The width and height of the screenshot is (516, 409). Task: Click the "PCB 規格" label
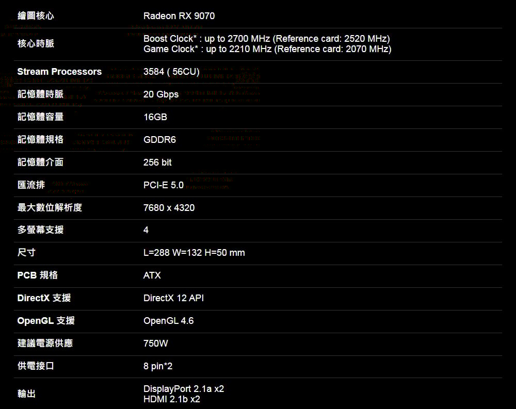[x=37, y=275]
